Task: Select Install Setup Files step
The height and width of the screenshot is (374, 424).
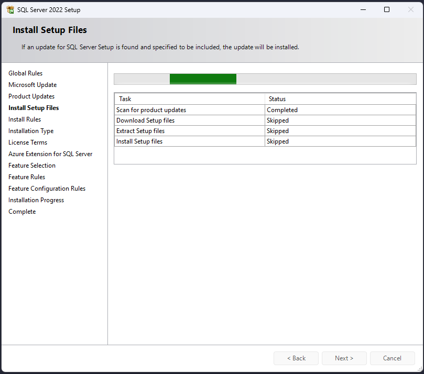Action: 34,108
